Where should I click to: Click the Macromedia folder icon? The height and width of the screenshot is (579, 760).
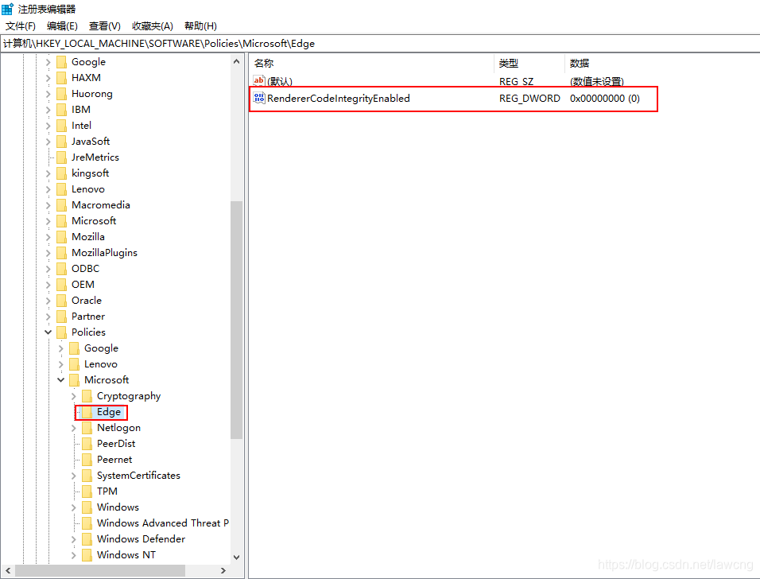click(x=61, y=205)
